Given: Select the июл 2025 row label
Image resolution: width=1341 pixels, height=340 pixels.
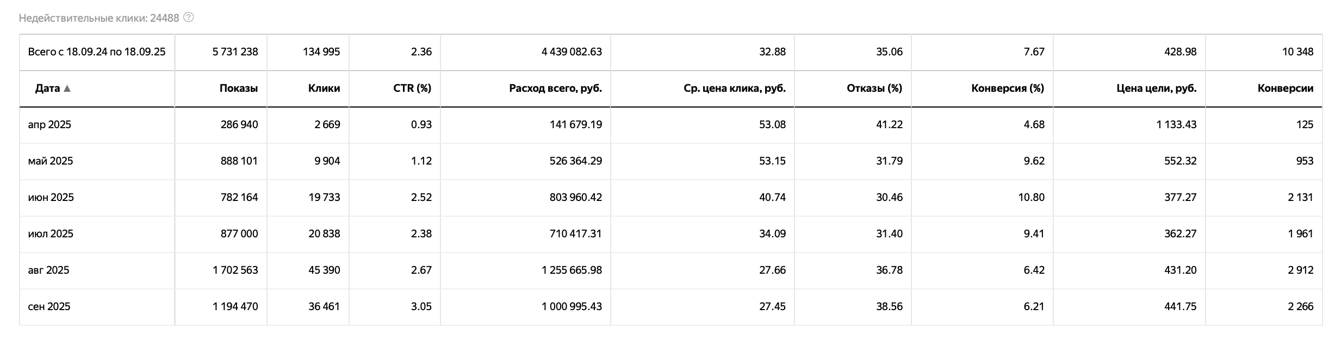Looking at the screenshot, I should click(x=51, y=234).
